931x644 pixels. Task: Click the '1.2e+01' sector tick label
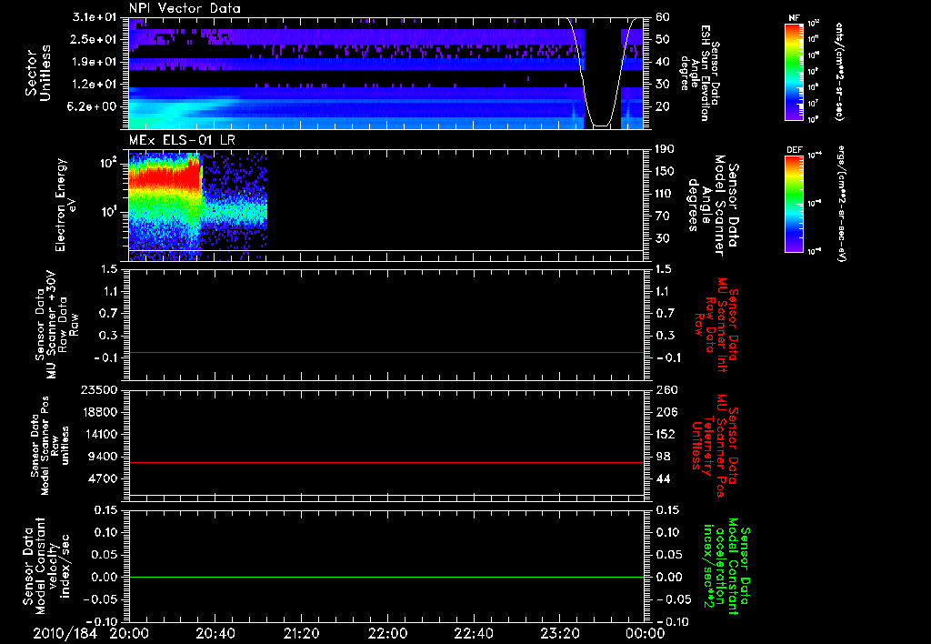tap(95, 85)
